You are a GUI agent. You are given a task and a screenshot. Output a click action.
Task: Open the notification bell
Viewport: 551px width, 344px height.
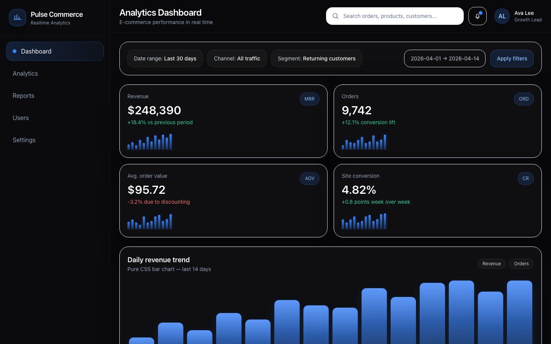click(478, 16)
